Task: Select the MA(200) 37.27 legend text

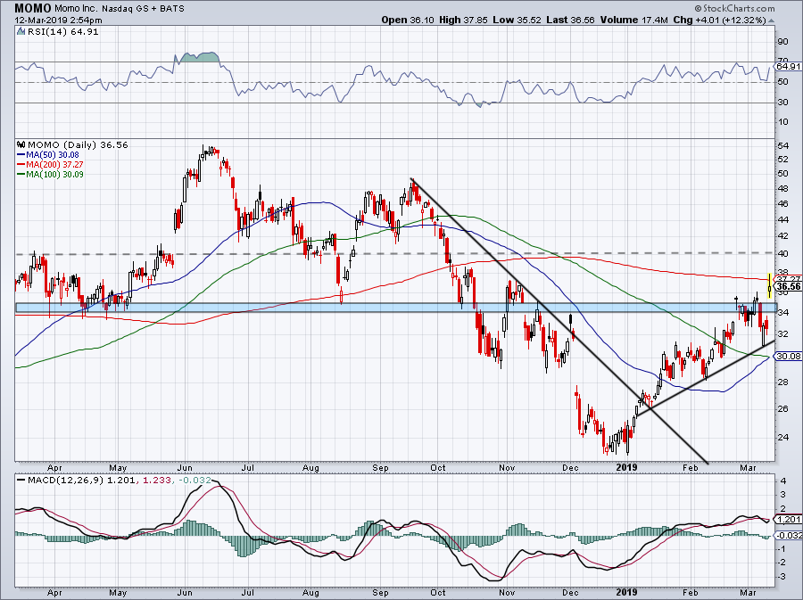Action: pos(54,164)
